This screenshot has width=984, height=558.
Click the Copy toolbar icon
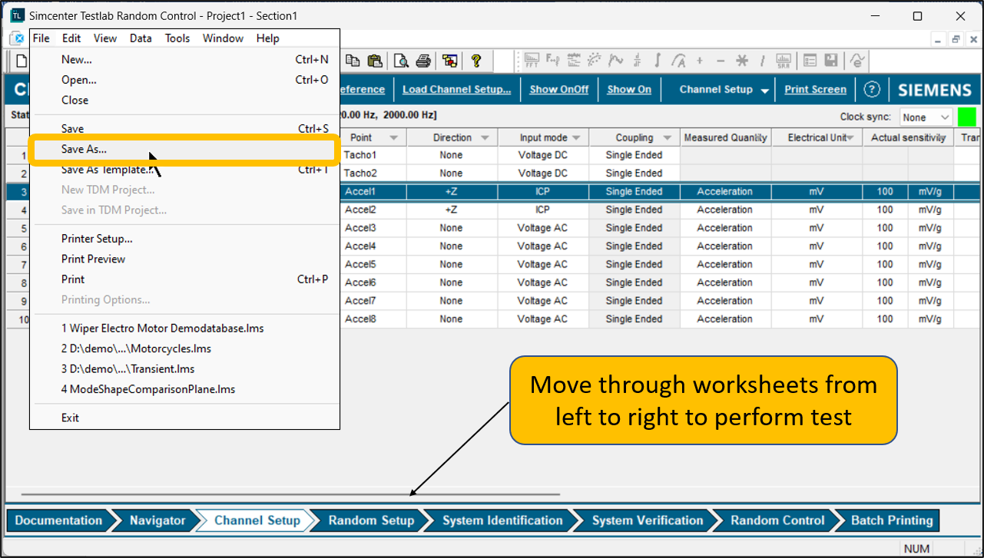pyautogui.click(x=353, y=61)
